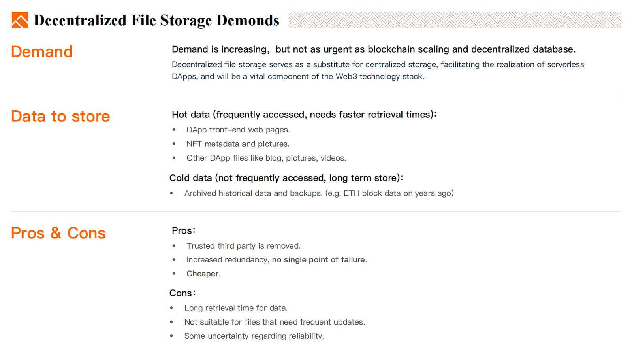Click the bold 'Demand is increasing' statement
632x355 pixels.
pos(373,49)
